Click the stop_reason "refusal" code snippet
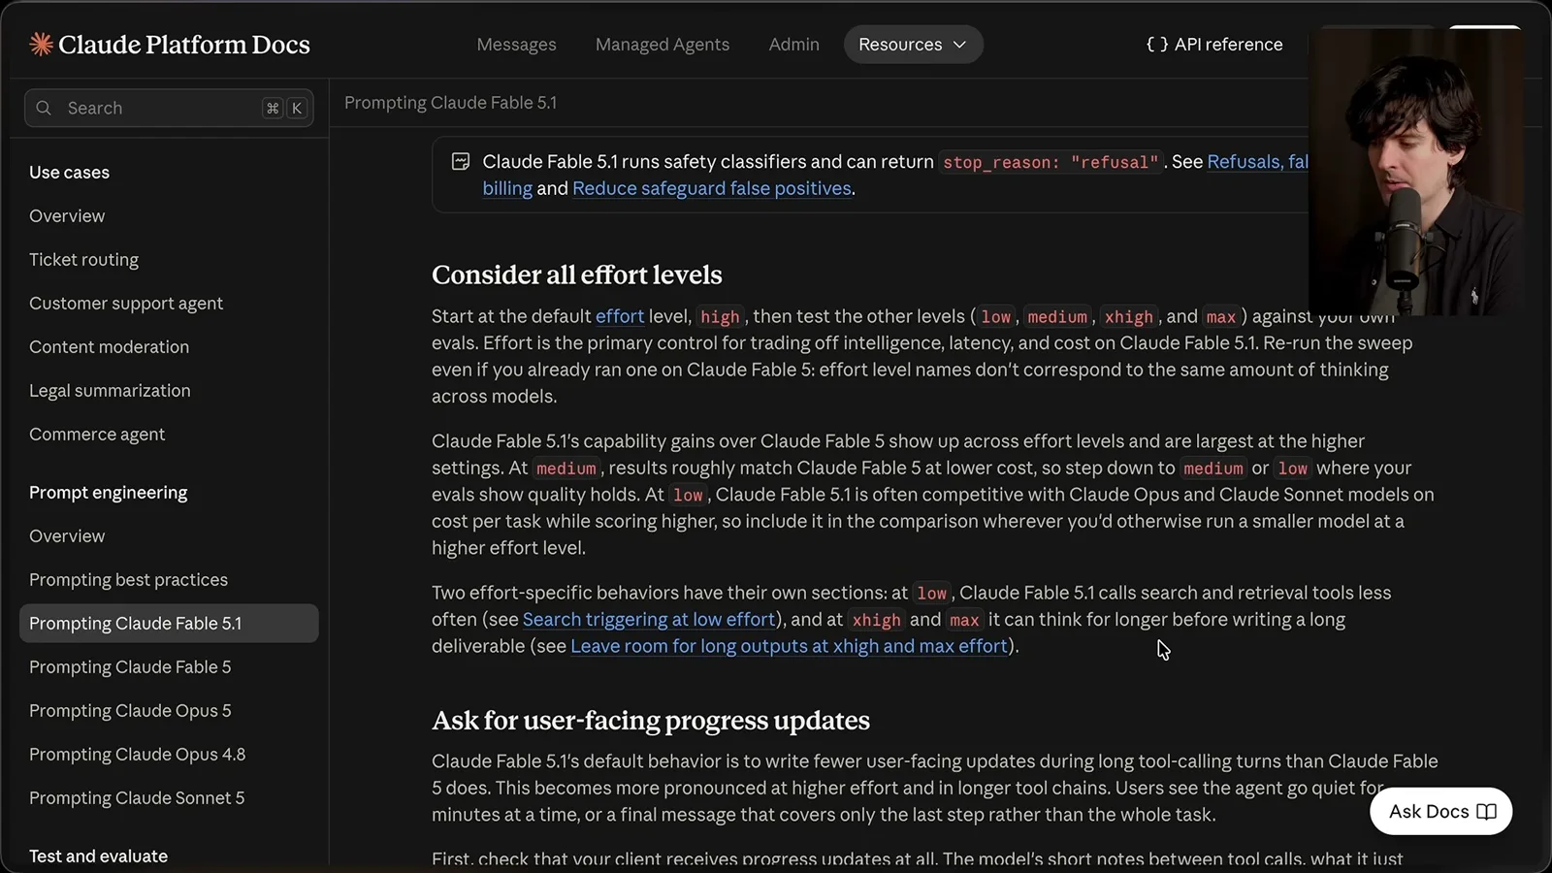The height and width of the screenshot is (873, 1552). click(x=1051, y=162)
